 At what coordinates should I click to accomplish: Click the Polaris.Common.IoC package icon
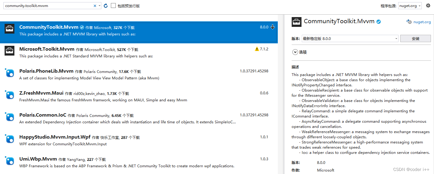click(9, 117)
